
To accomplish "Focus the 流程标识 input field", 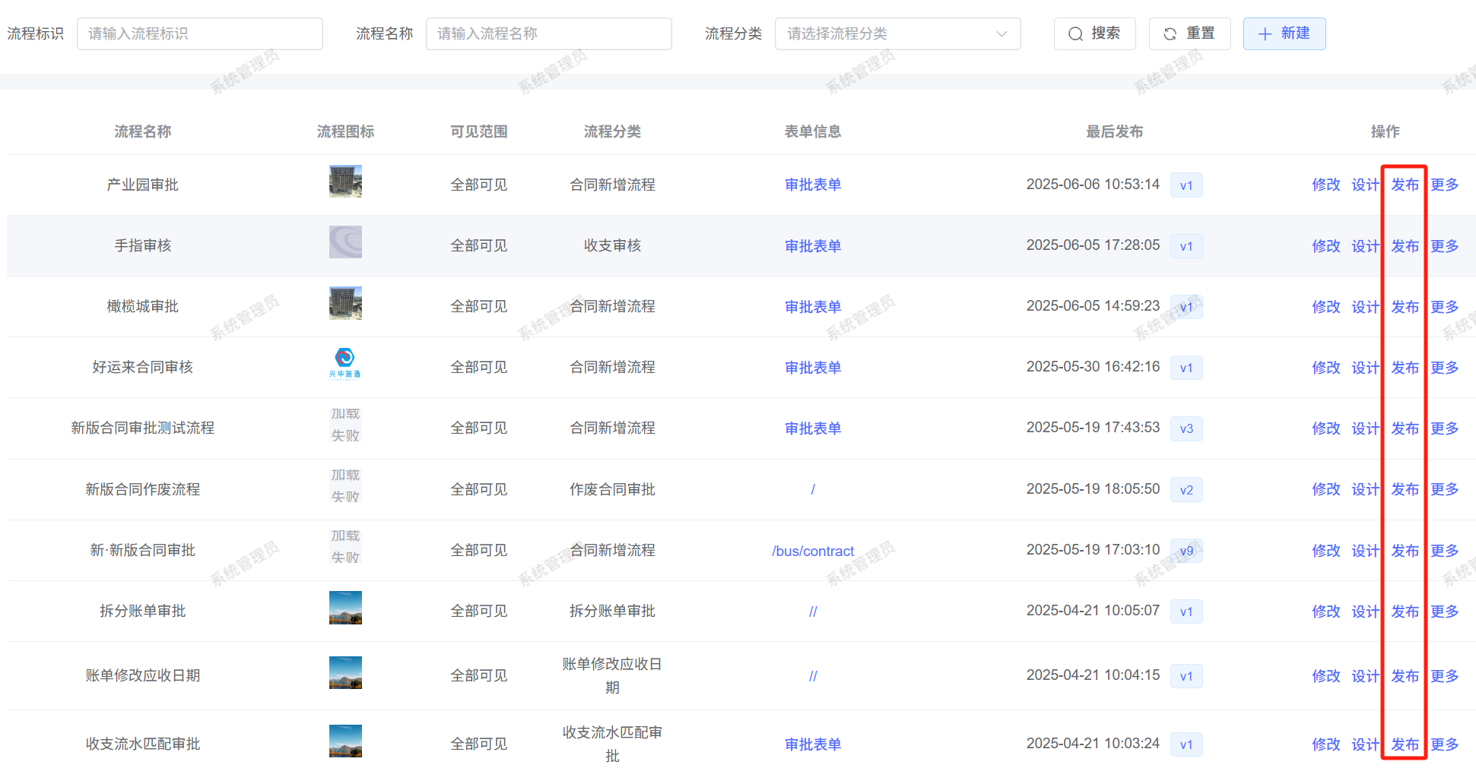I will pos(199,33).
